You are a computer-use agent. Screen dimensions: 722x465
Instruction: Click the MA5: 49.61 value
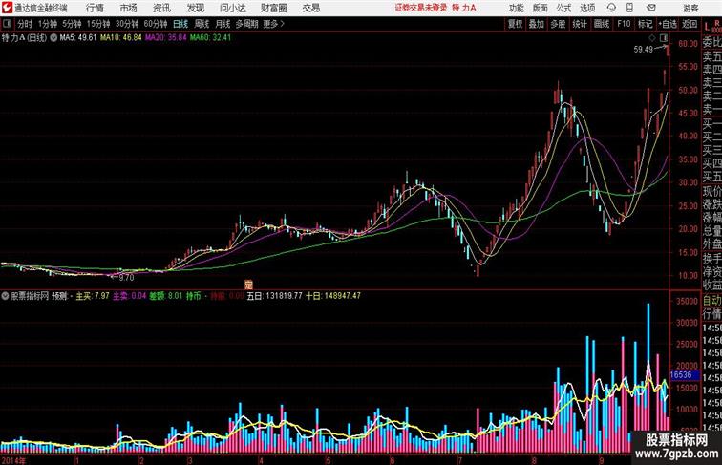coord(78,38)
